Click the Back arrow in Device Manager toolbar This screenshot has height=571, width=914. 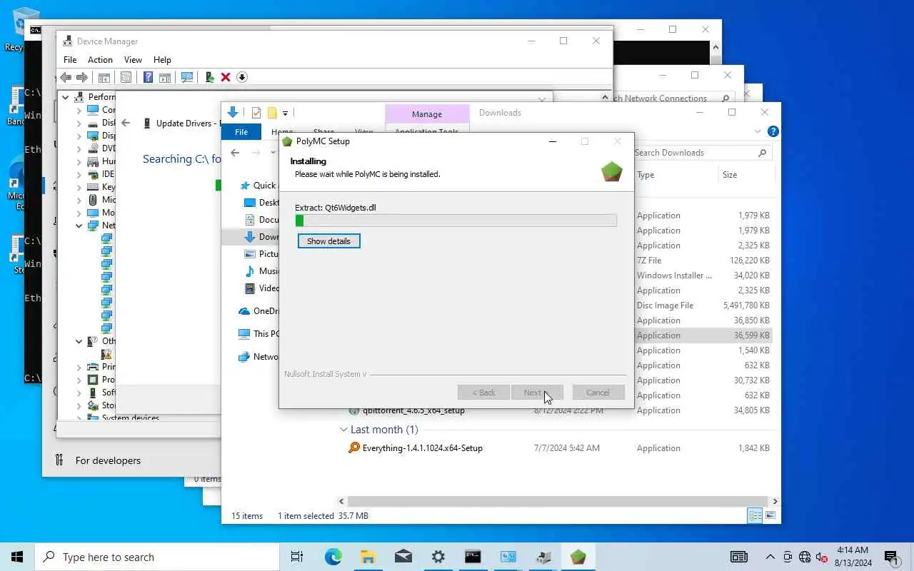click(x=66, y=77)
